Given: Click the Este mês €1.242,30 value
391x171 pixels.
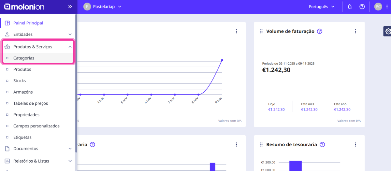Looking at the screenshot, I should tap(309, 110).
